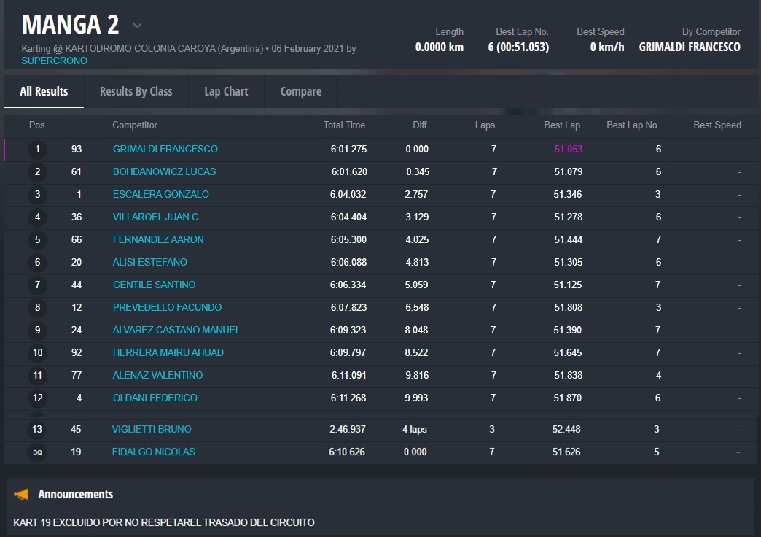The width and height of the screenshot is (761, 537).
Task: Click the Competitor column header
Action: pos(135,125)
